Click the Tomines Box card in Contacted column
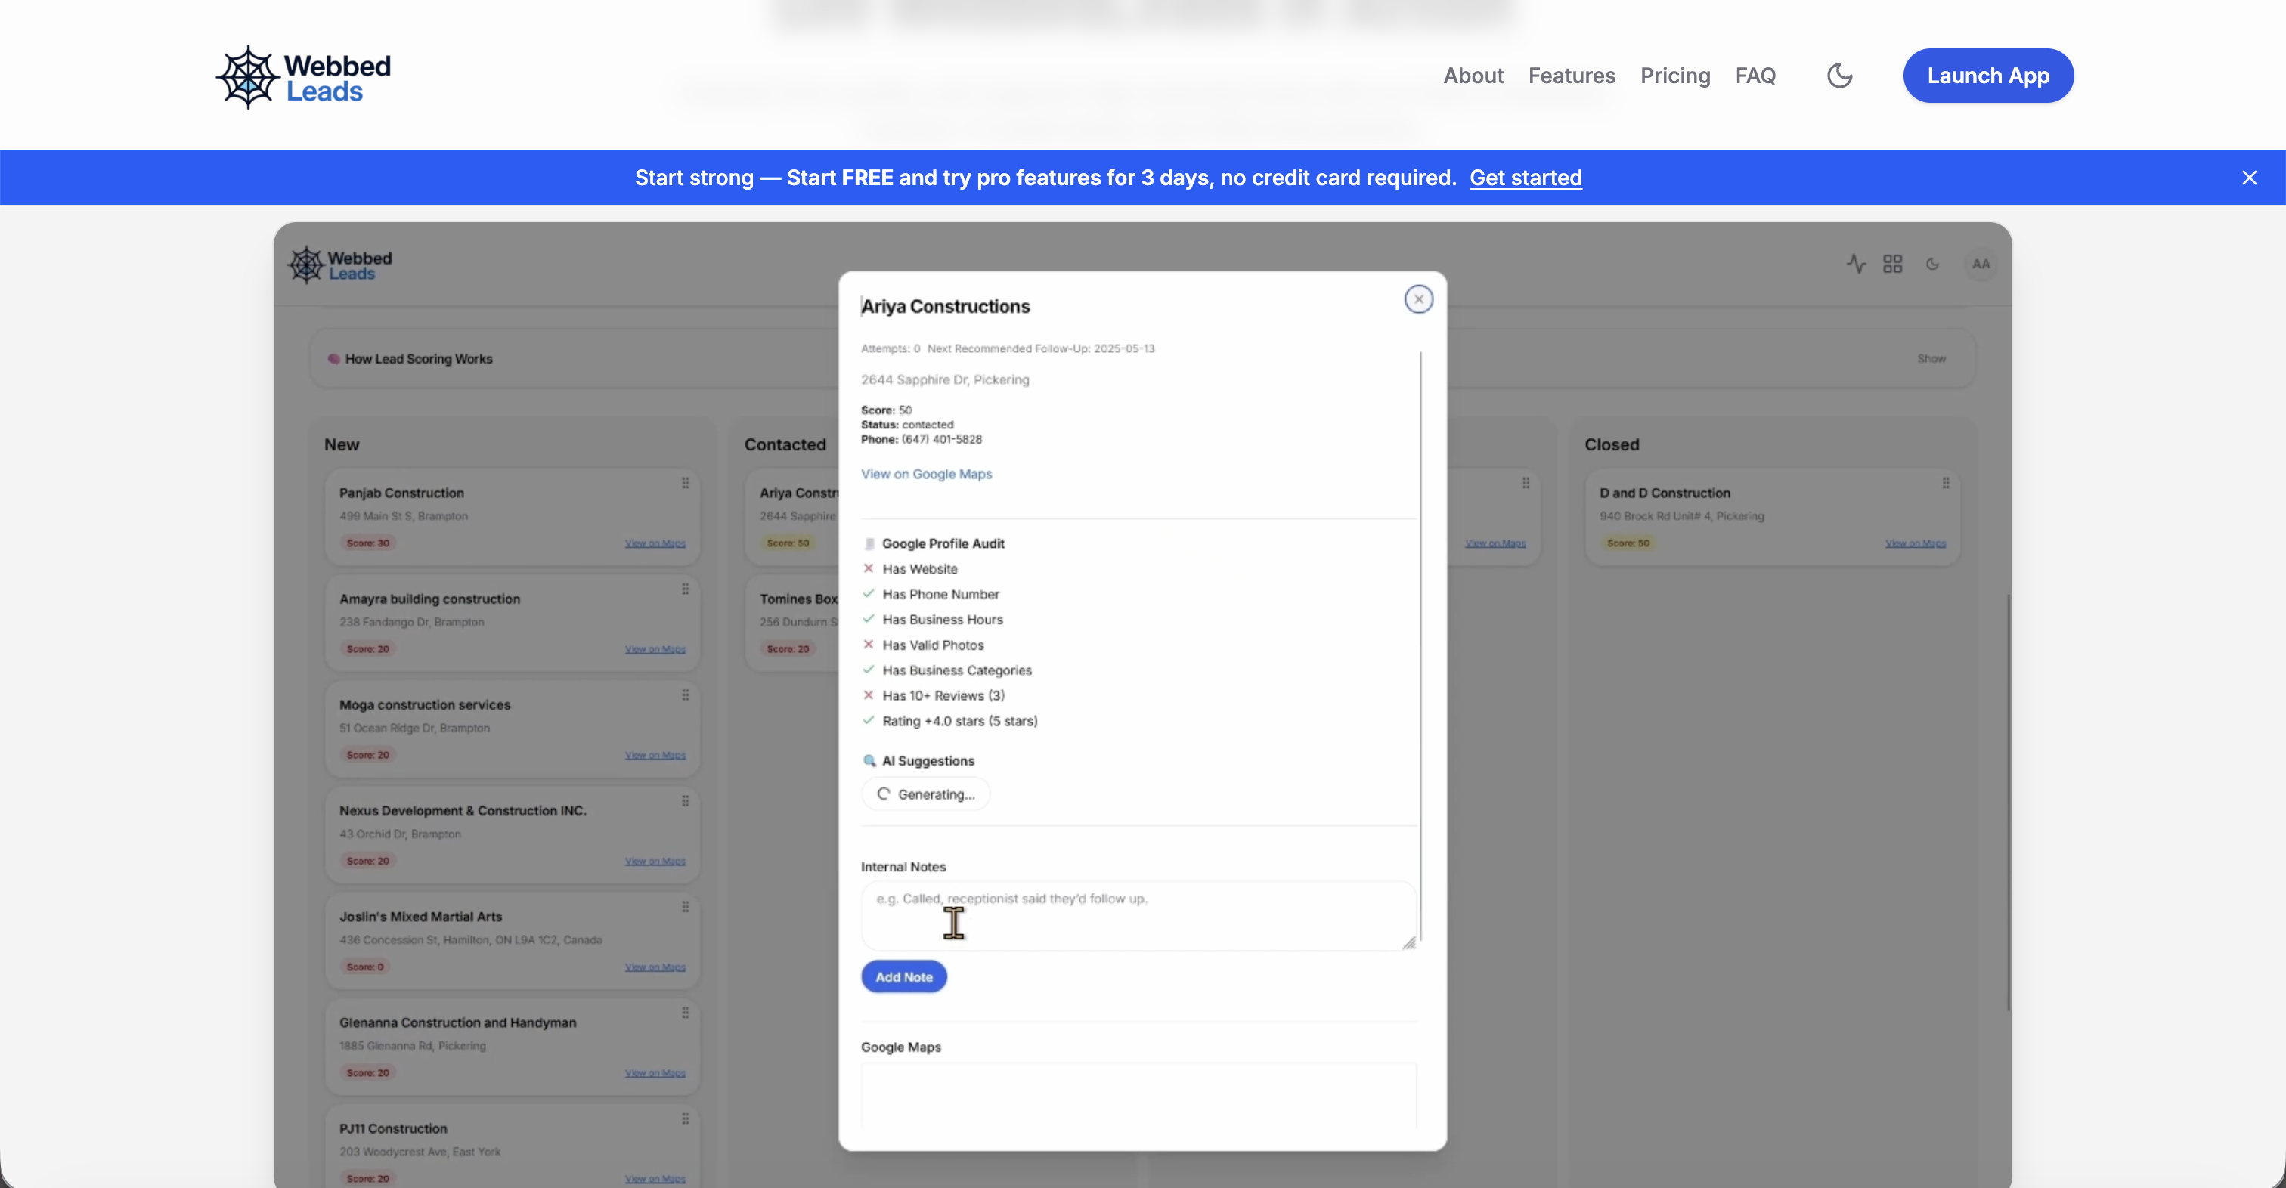 [792, 623]
